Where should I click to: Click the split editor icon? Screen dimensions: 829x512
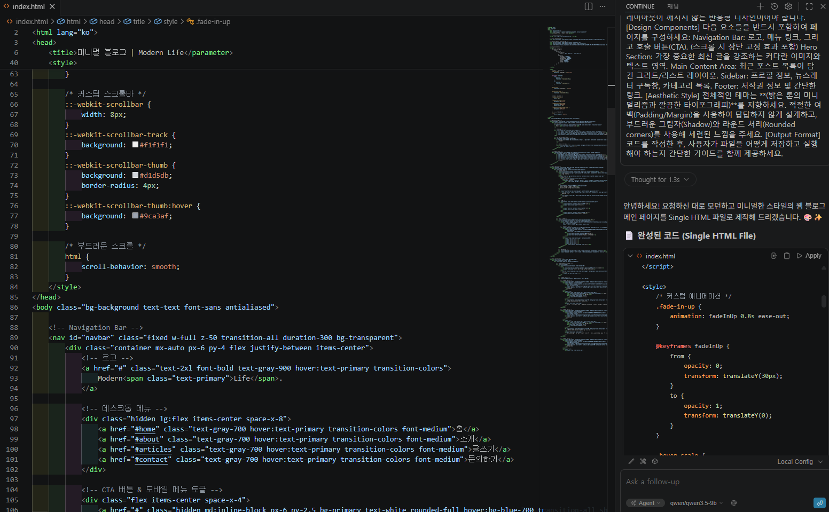(x=589, y=6)
